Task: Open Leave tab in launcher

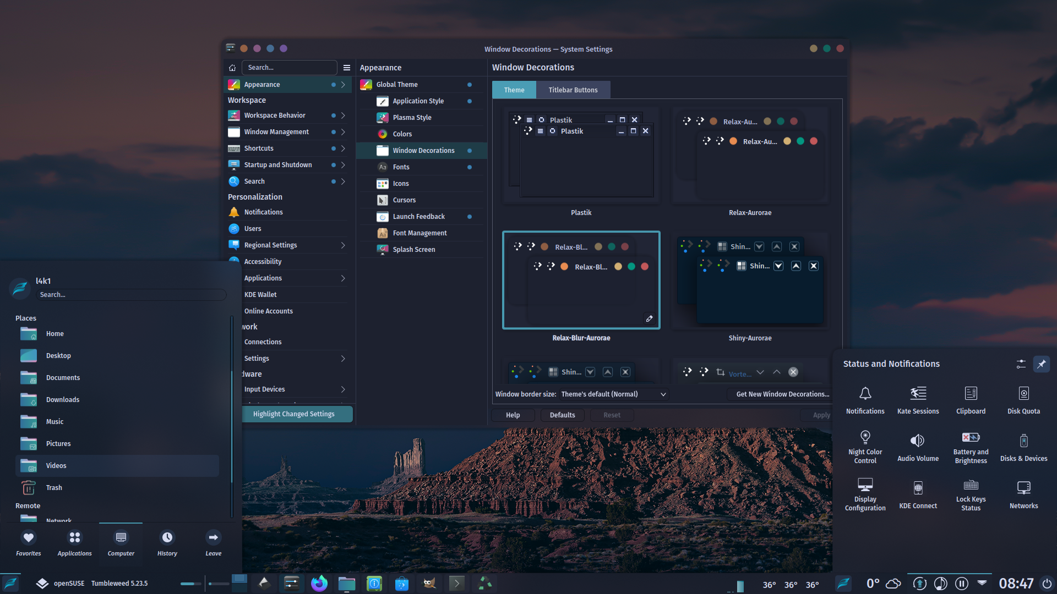Action: point(214,543)
